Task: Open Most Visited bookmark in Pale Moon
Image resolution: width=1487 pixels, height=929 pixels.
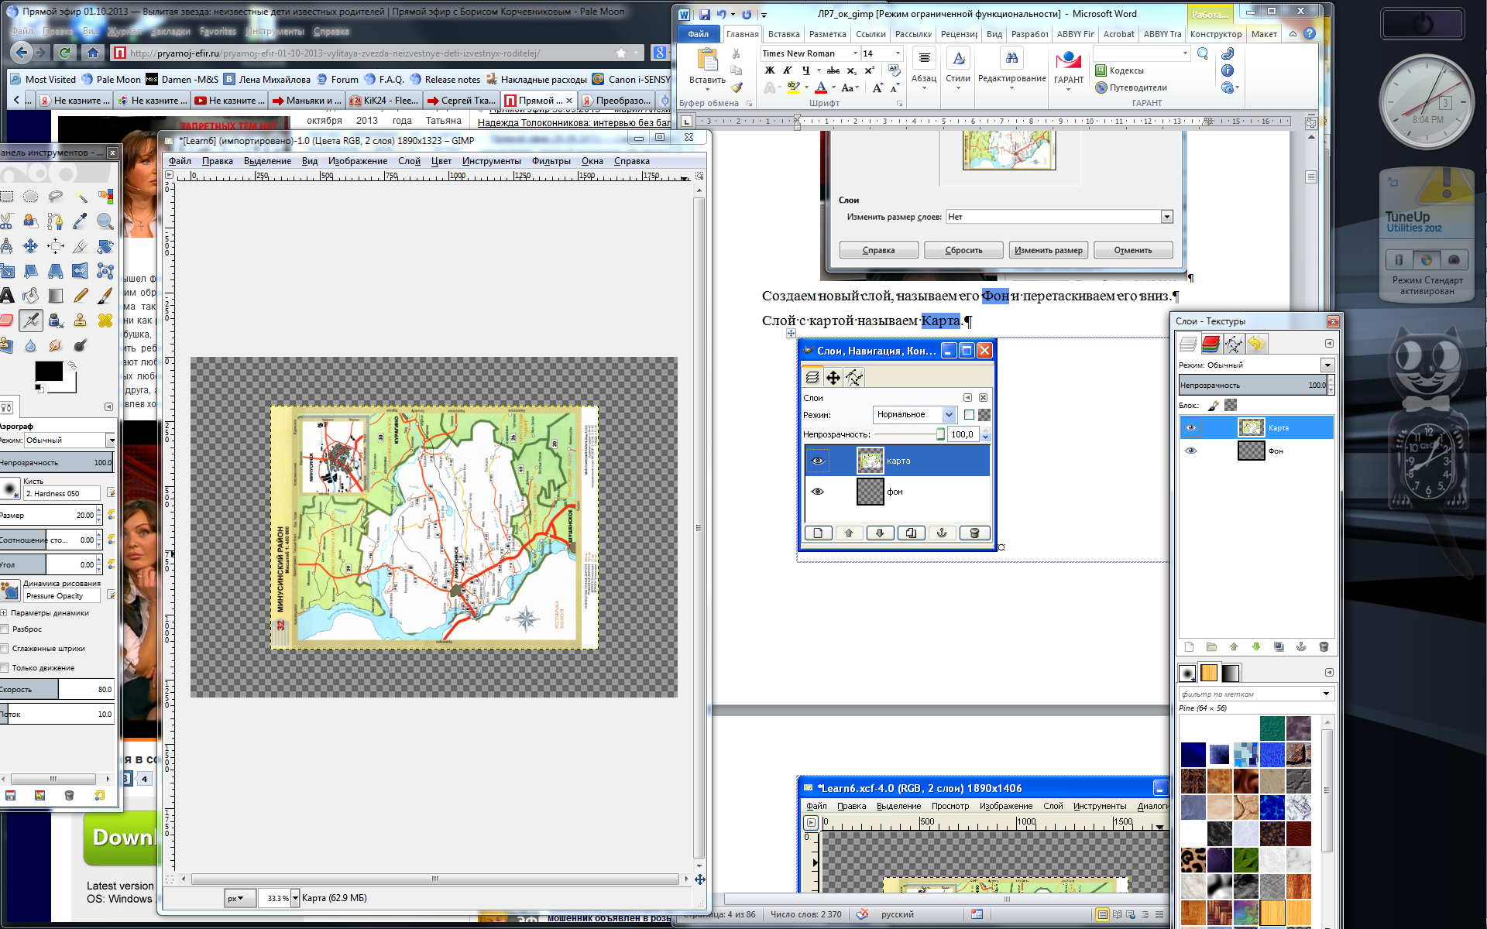Action: click(x=43, y=79)
